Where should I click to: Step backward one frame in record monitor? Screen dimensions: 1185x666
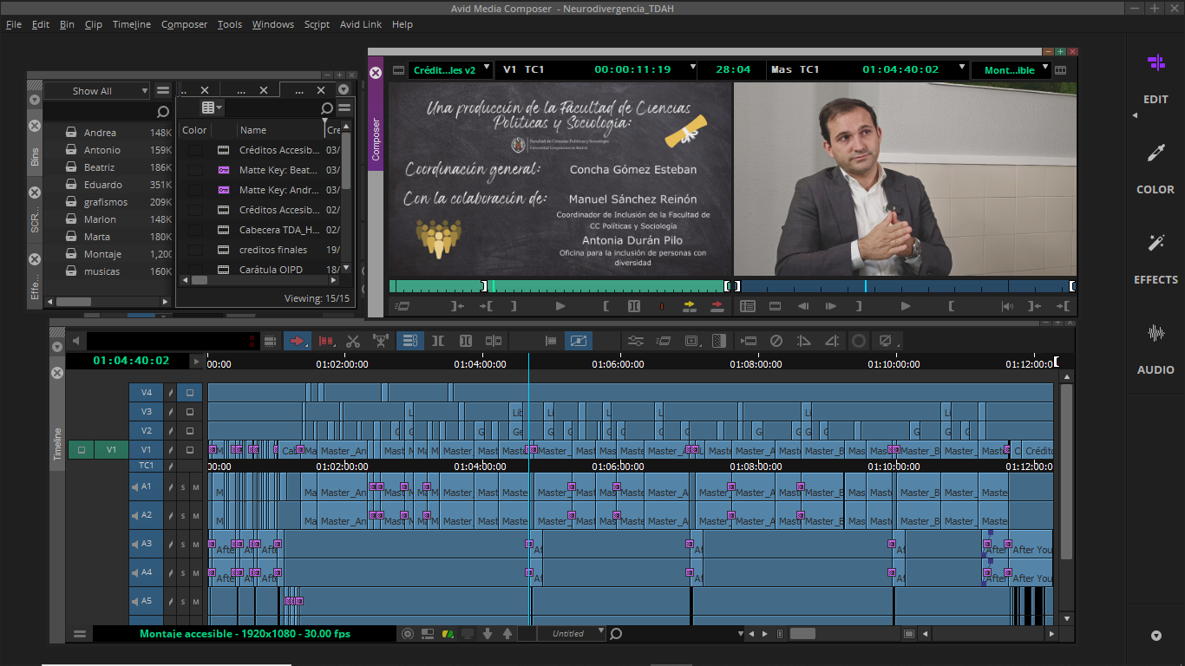[x=803, y=306]
